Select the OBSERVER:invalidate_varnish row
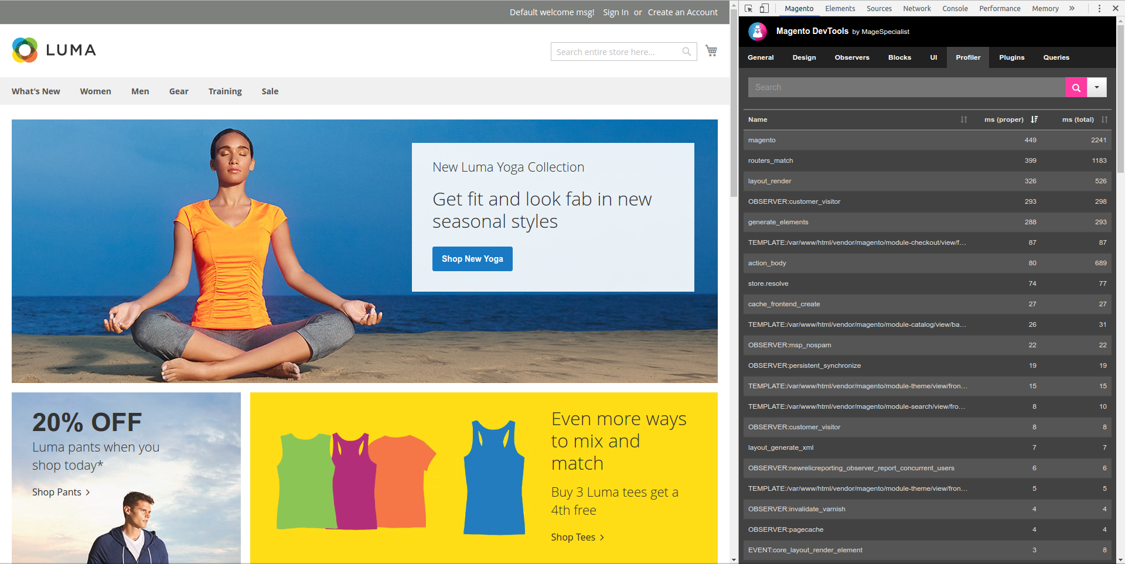This screenshot has width=1125, height=564. click(x=928, y=509)
